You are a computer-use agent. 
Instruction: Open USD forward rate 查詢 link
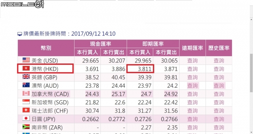coord(192,61)
